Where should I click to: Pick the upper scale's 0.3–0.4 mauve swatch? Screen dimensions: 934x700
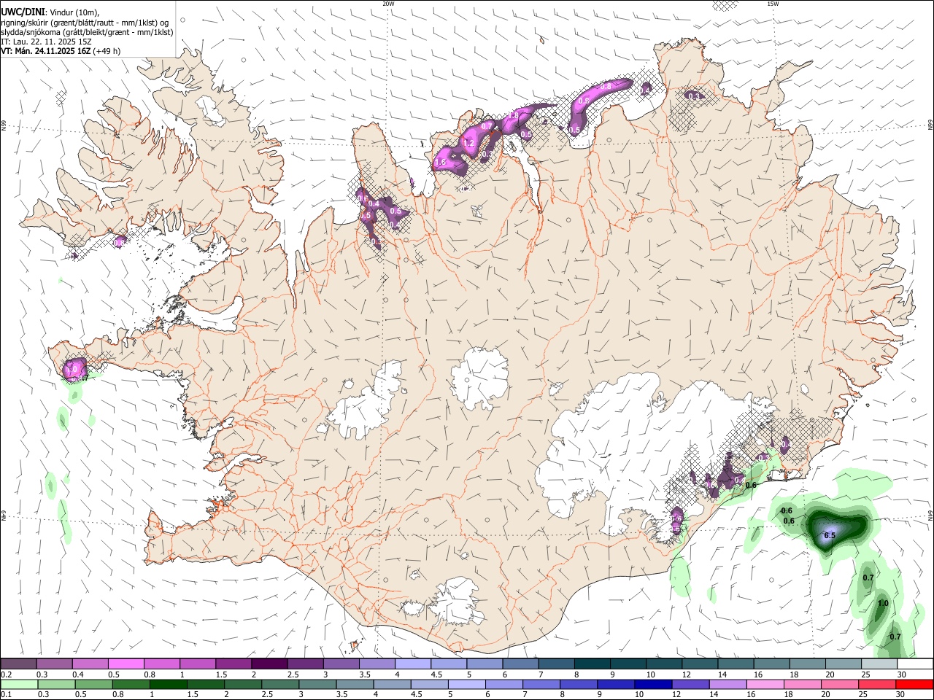(54, 664)
